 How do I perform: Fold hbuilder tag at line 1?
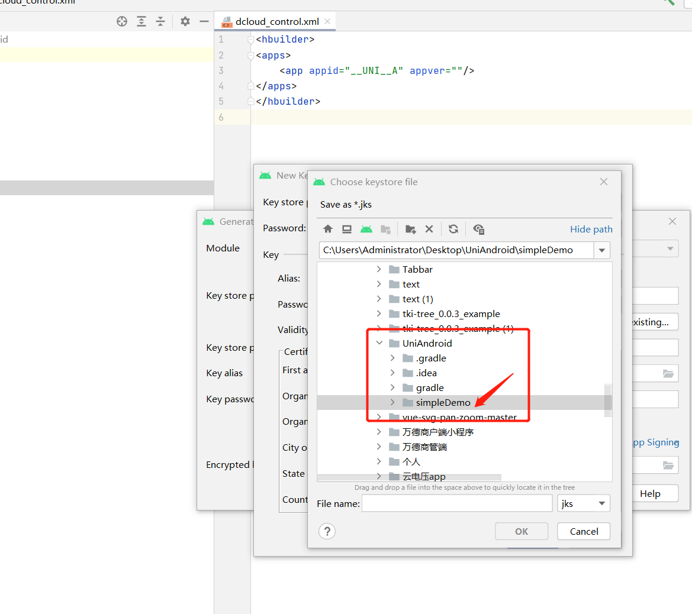[250, 40]
